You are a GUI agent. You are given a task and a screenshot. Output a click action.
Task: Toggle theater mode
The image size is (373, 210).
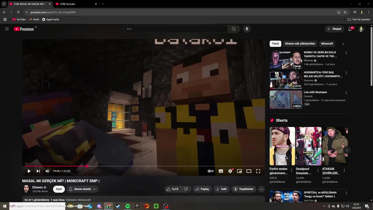(249, 171)
